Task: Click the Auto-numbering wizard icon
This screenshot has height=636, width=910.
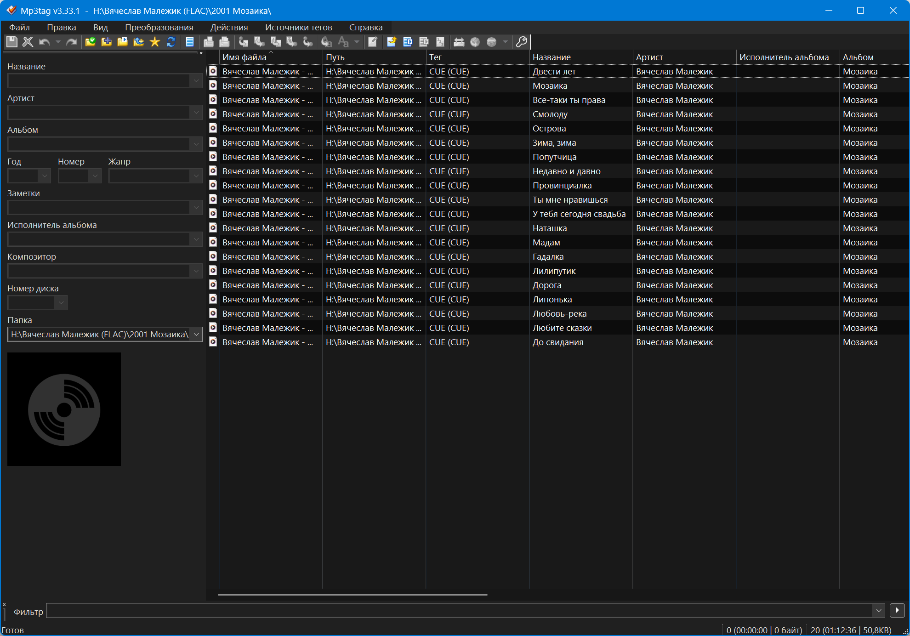Action: tap(440, 42)
